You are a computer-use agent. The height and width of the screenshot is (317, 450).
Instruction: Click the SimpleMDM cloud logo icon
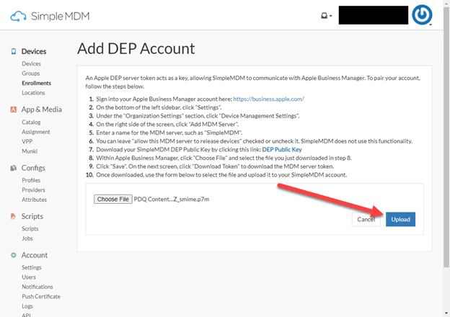pos(18,16)
